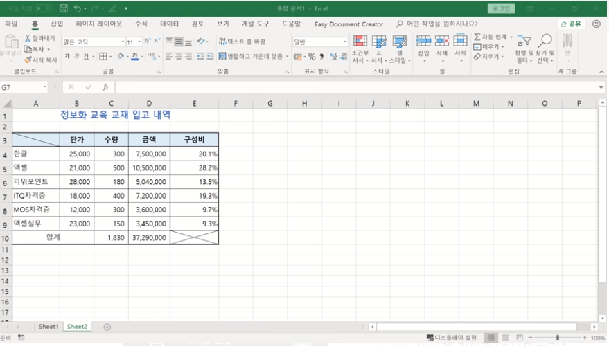Image resolution: width=609 pixels, height=346 pixels.
Task: Apply bold with the 가 bold icon
Action: (67, 56)
